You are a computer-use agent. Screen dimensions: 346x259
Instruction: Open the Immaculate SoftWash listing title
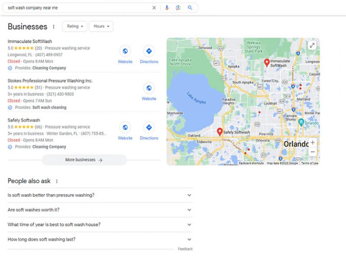pyautogui.click(x=30, y=41)
